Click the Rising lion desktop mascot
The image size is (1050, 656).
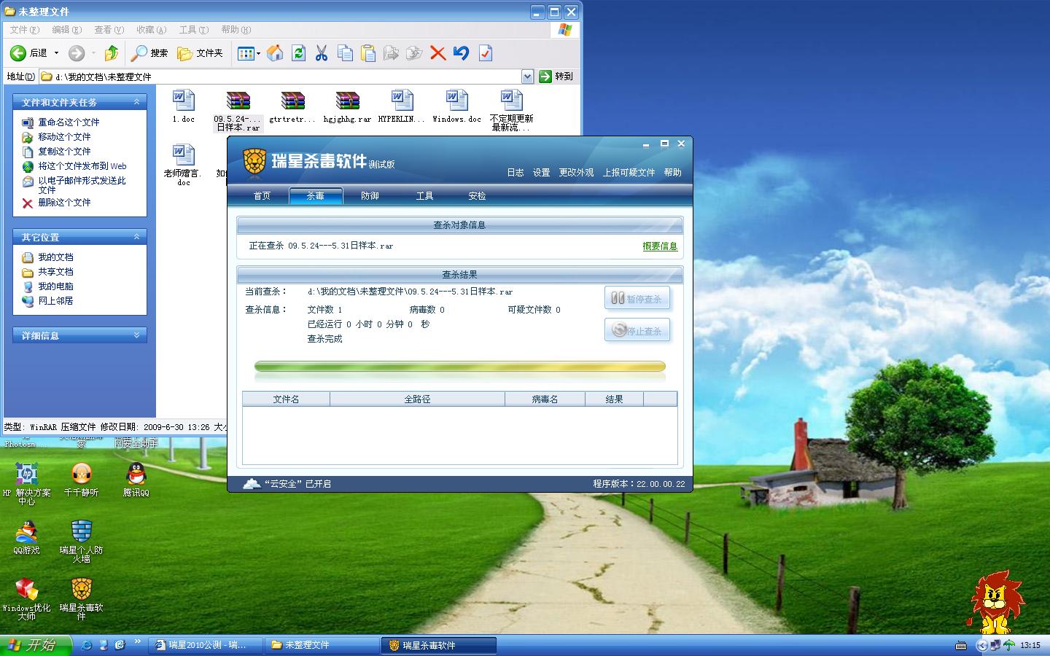click(996, 601)
